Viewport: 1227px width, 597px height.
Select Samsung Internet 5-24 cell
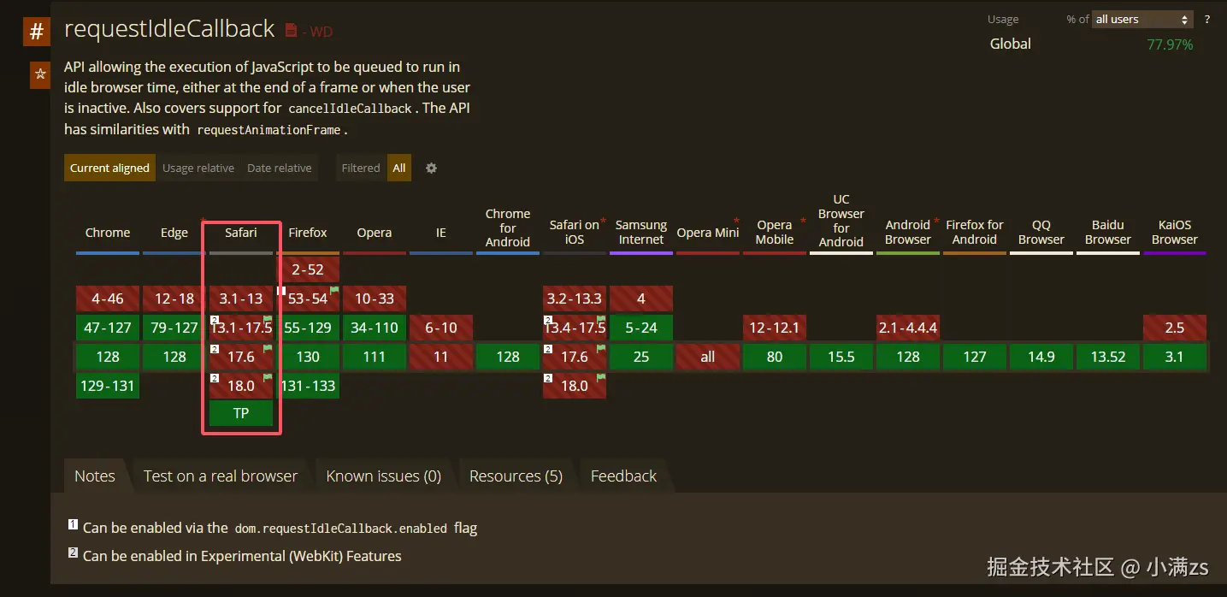(x=641, y=328)
